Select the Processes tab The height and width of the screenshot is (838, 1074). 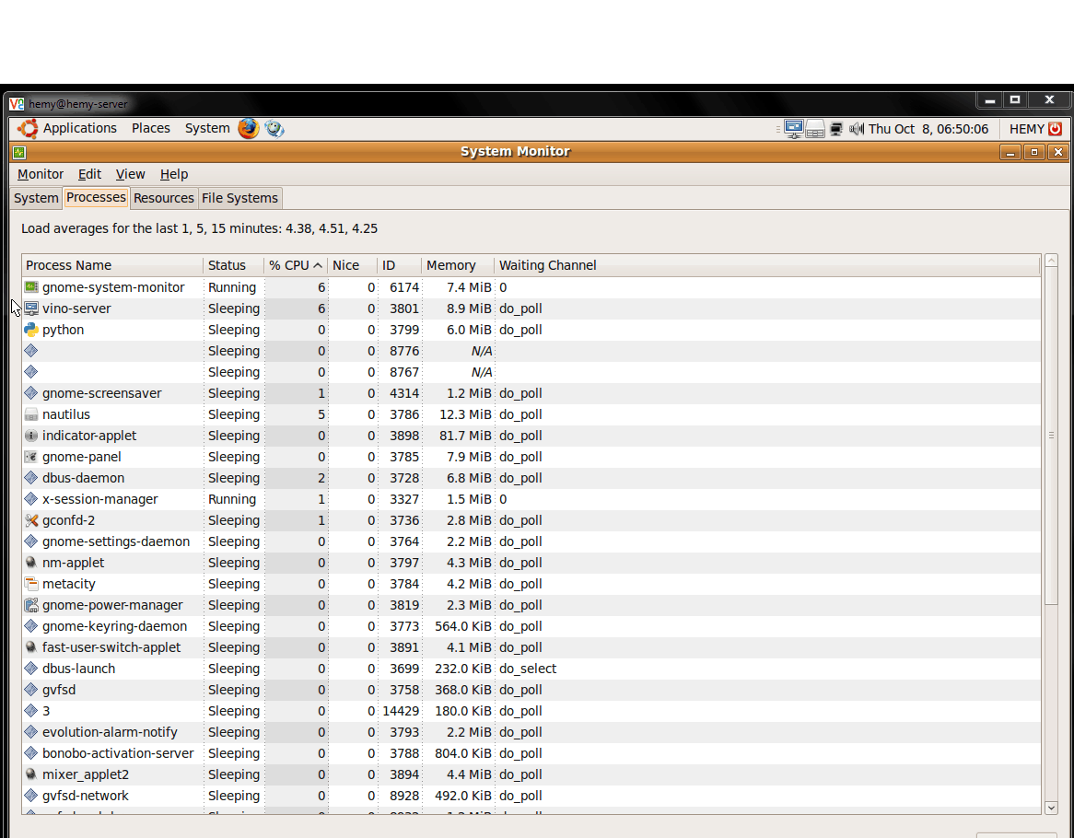point(96,197)
